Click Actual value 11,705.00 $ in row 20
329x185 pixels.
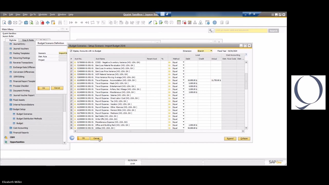click(216, 80)
